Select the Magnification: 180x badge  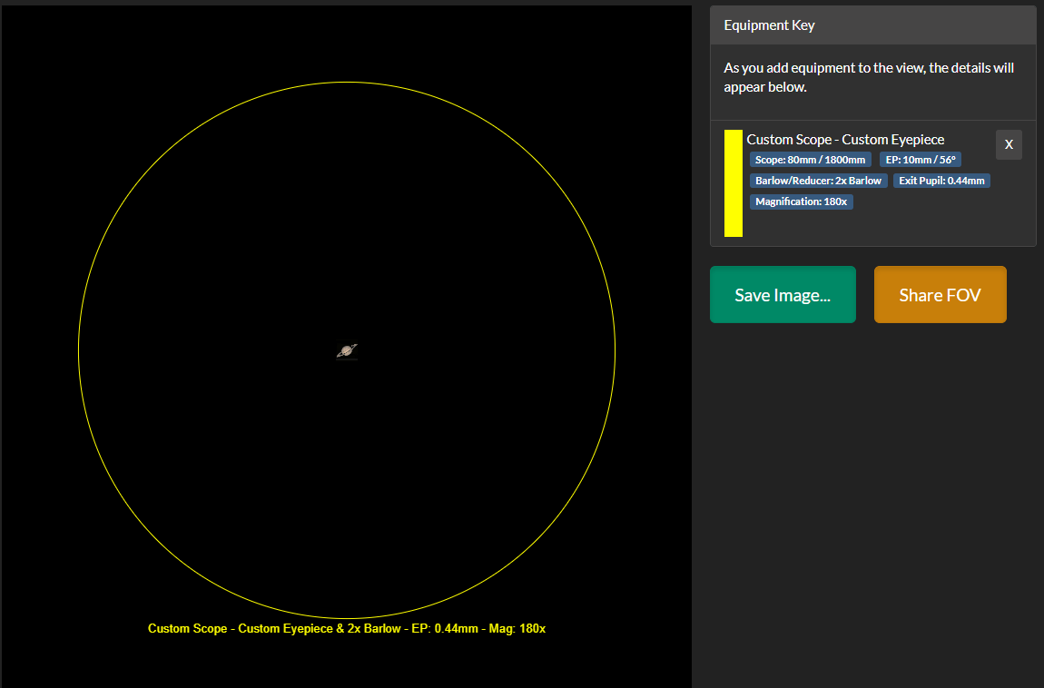801,201
